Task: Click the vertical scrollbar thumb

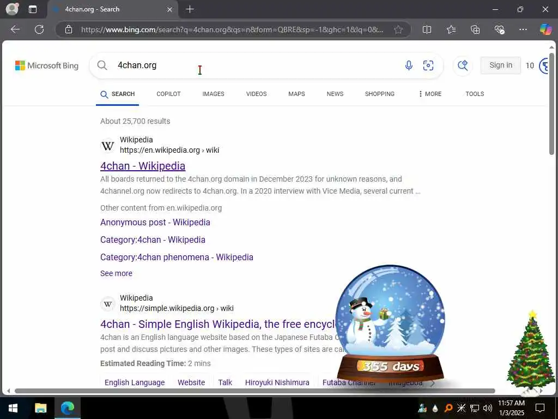Action: pyautogui.click(x=551, y=103)
